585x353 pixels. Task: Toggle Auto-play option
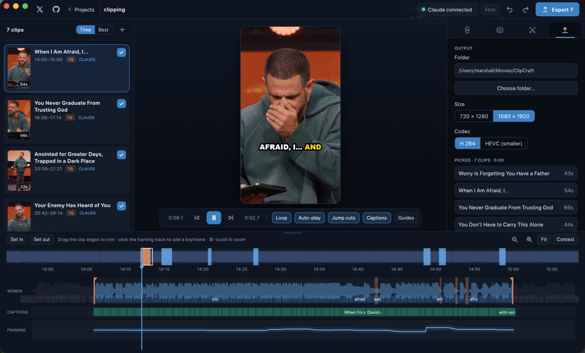(310, 218)
